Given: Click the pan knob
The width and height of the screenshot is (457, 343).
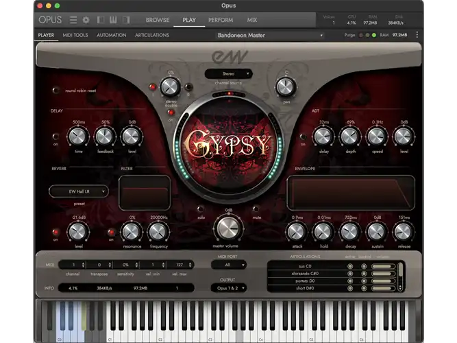Looking at the screenshot, I should pos(286,86).
